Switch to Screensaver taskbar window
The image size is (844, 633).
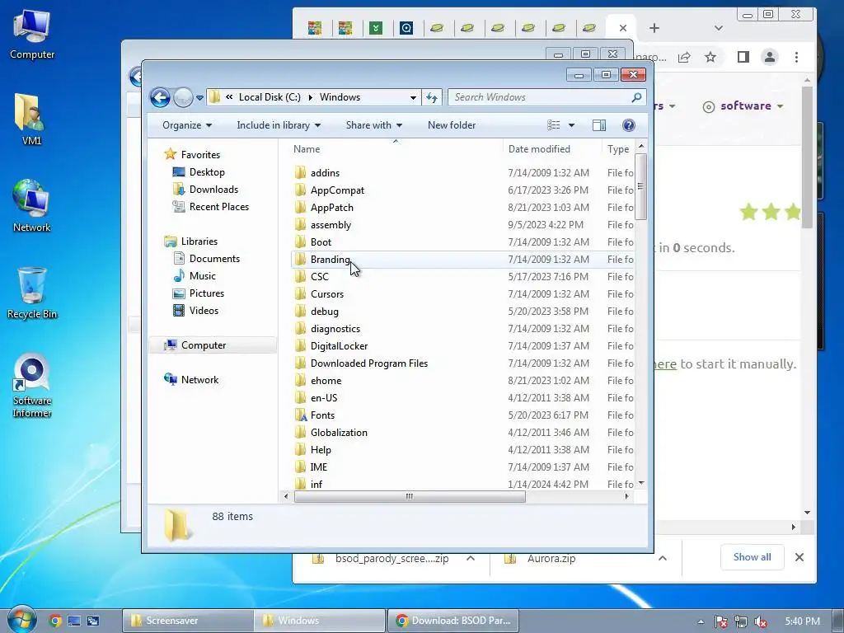187,621
